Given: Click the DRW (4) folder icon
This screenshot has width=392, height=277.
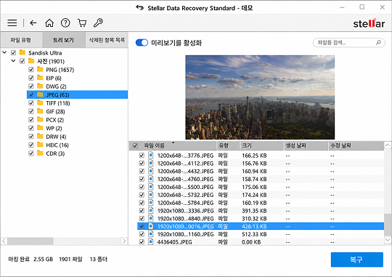Looking at the screenshot, I should click(40, 136).
